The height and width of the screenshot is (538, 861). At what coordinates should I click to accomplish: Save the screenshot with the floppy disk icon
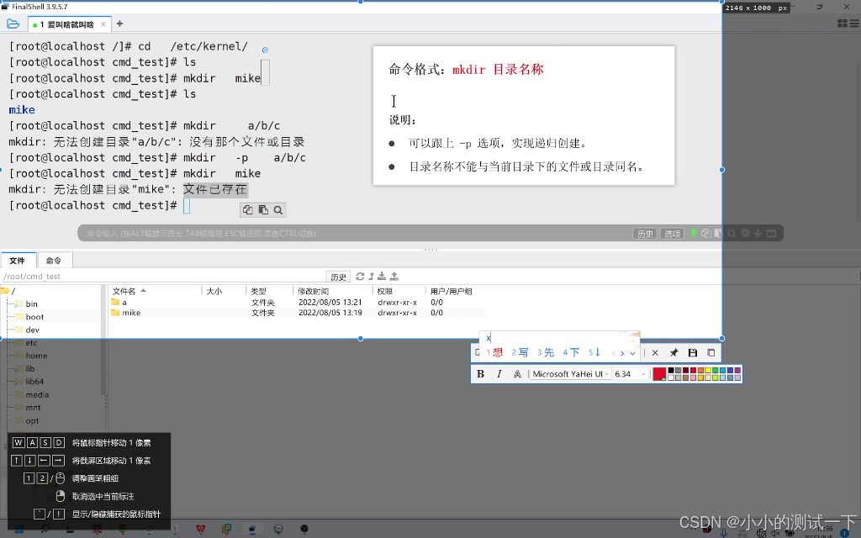693,352
